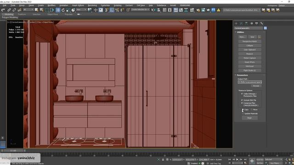Activate the Rotate tool in toolbar
This screenshot has width=294, height=165.
[63, 10]
